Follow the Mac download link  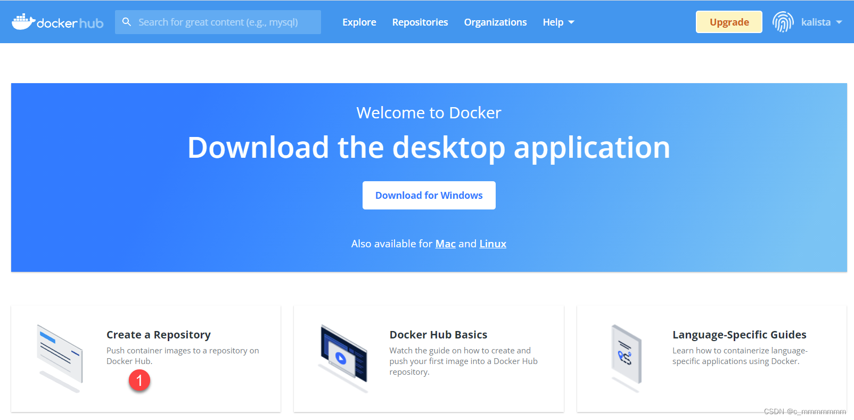446,244
